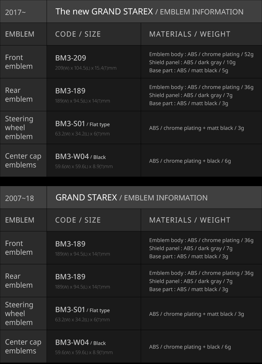Click the BM3-209 front emblem code
This screenshot has height=364, width=262.
coord(70,58)
